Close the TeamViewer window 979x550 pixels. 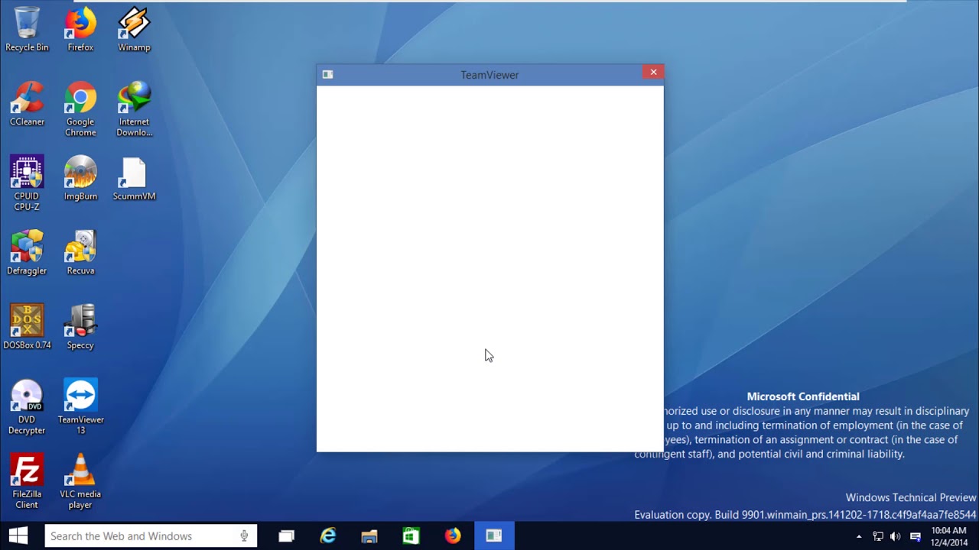coord(653,72)
